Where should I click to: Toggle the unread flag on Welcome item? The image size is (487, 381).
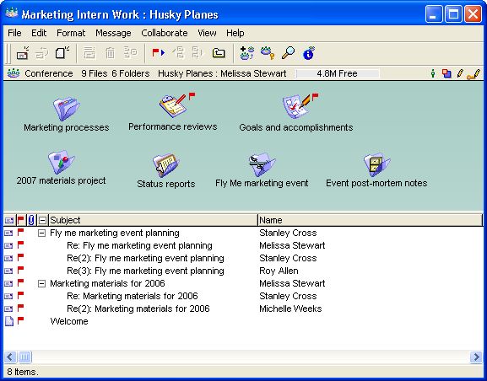(20, 320)
